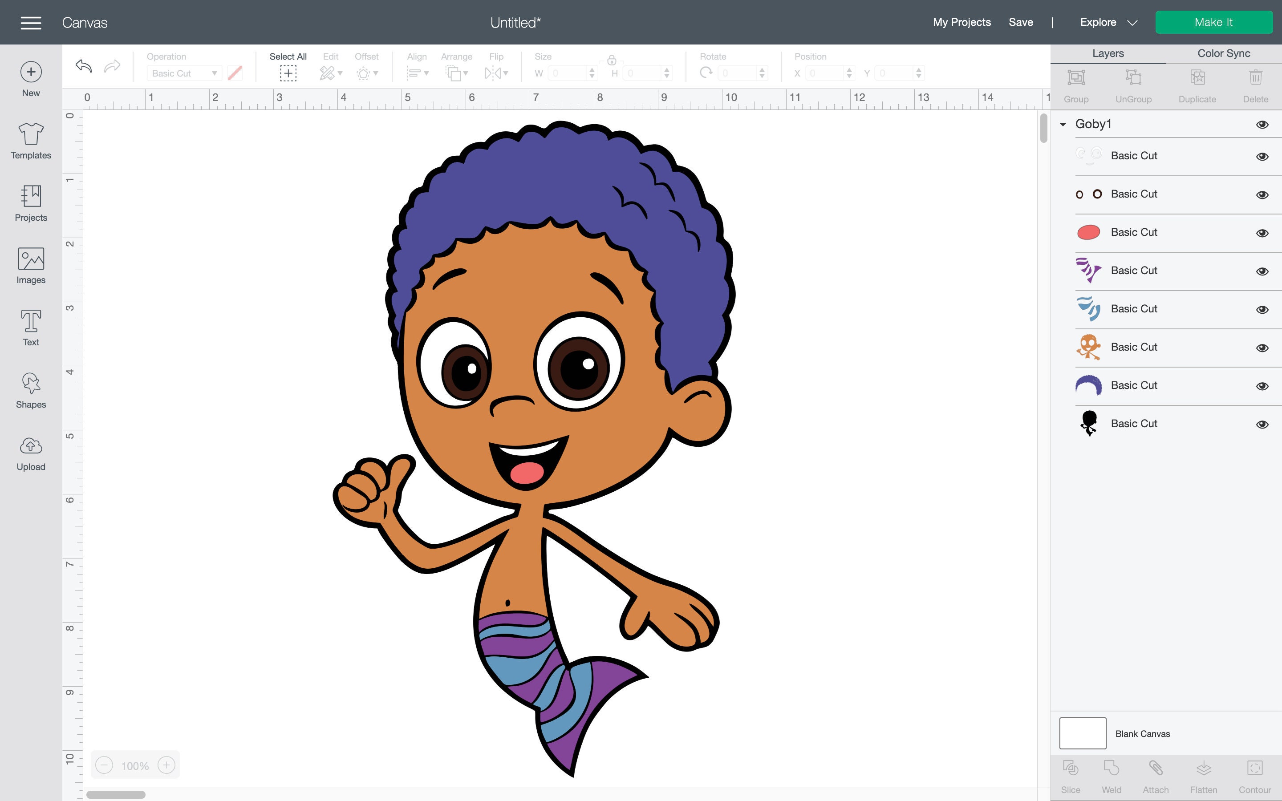Click the Make It button
This screenshot has height=801, width=1282.
1213,22
